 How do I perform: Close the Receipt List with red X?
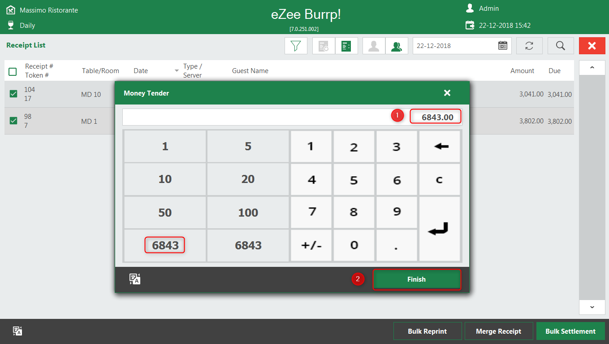coord(592,46)
